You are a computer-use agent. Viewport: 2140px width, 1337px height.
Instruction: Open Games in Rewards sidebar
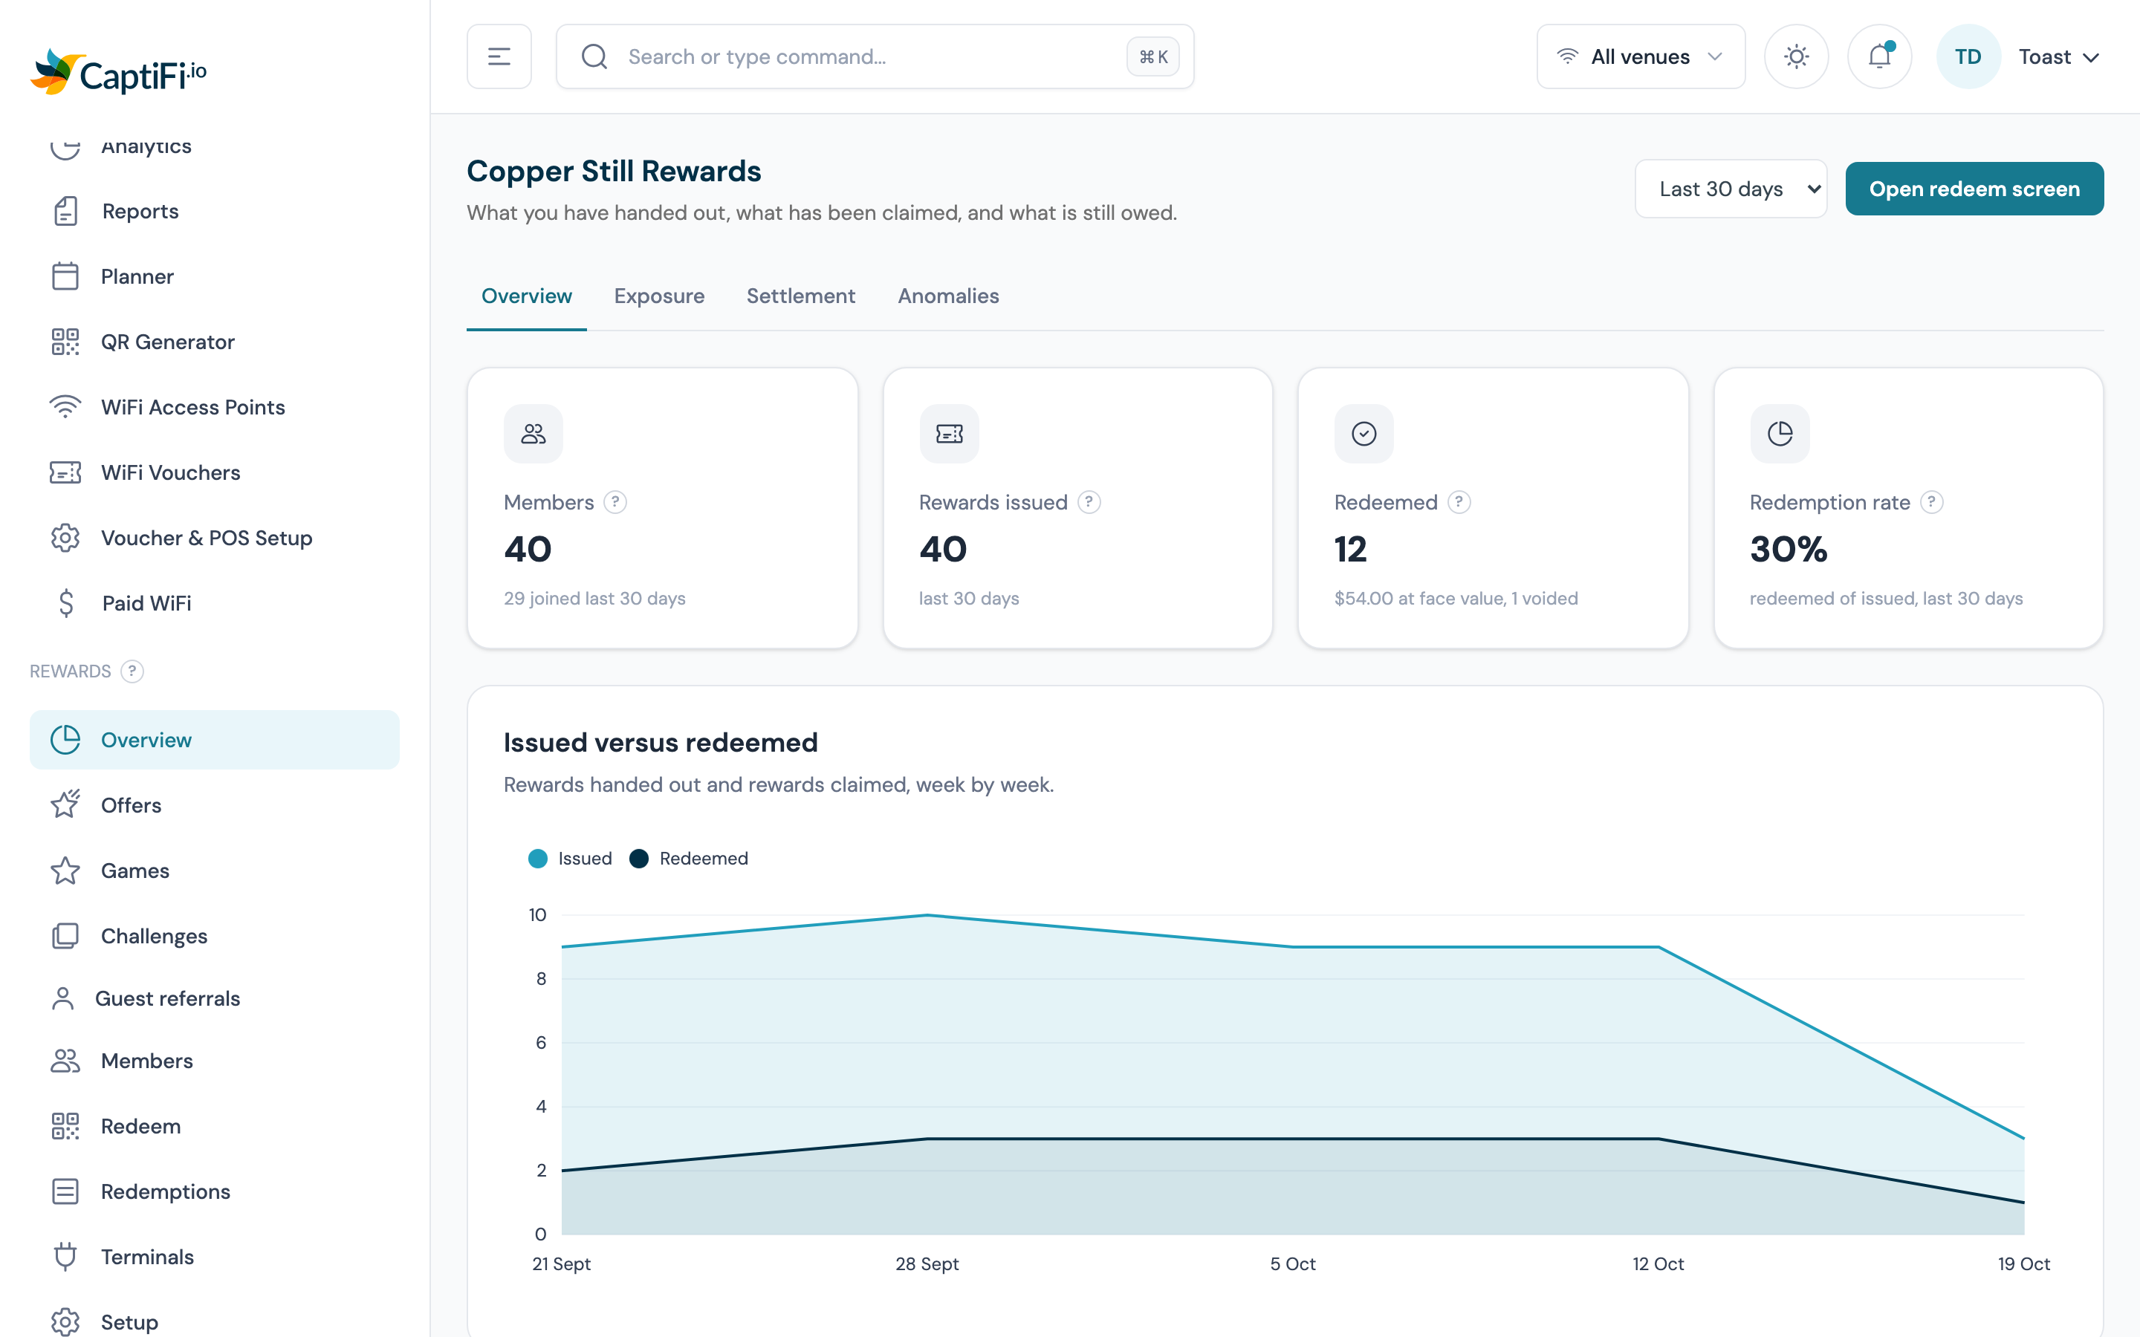coord(214,871)
